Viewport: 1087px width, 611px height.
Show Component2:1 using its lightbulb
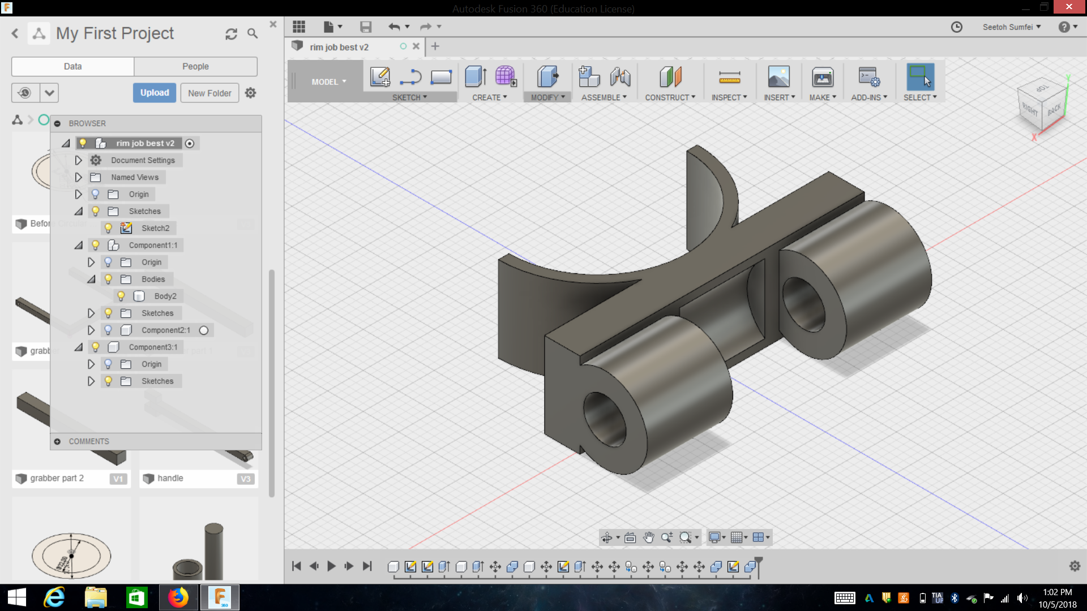[108, 330]
